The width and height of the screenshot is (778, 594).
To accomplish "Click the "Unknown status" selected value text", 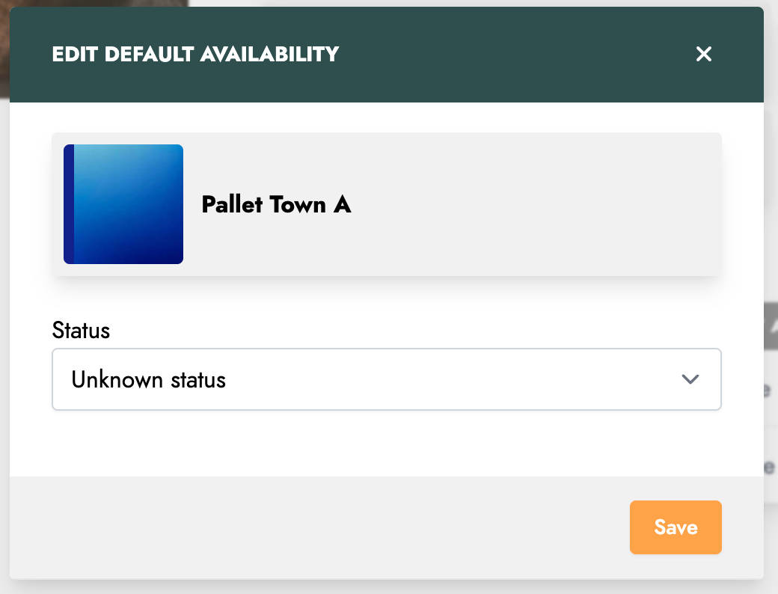I will 148,379.
